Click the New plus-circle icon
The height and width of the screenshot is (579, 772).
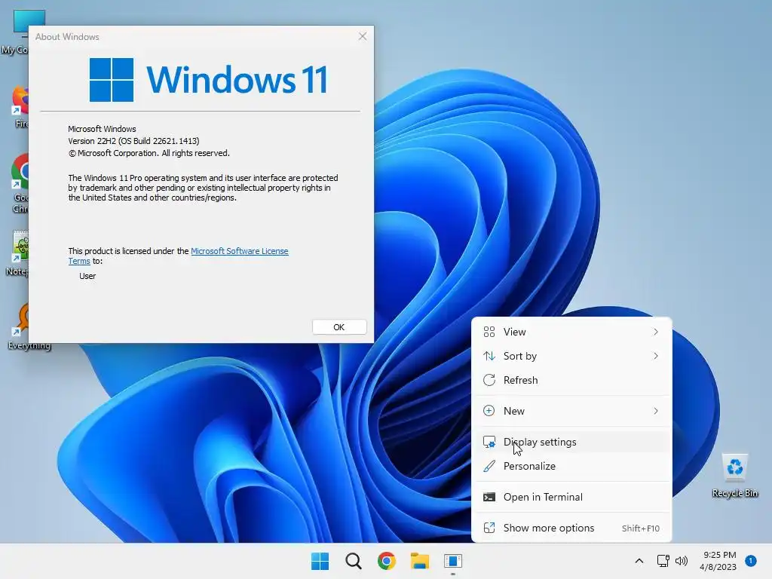[489, 411]
